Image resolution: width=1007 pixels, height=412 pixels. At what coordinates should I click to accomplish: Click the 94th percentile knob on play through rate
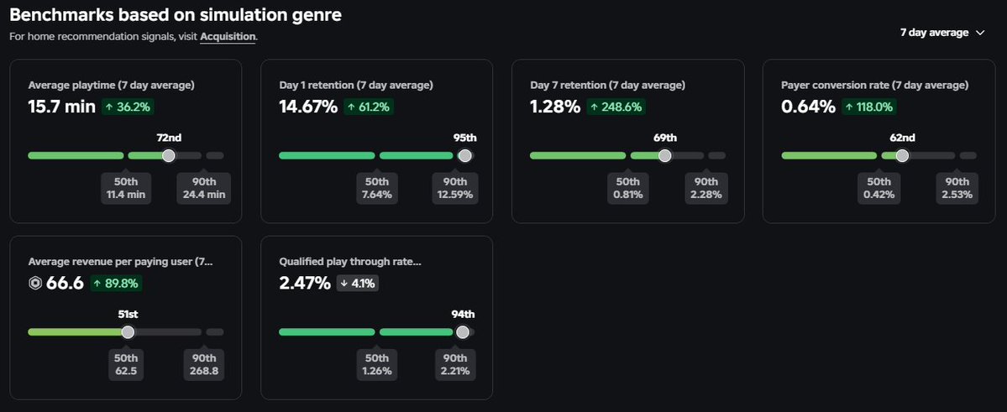coord(463,331)
